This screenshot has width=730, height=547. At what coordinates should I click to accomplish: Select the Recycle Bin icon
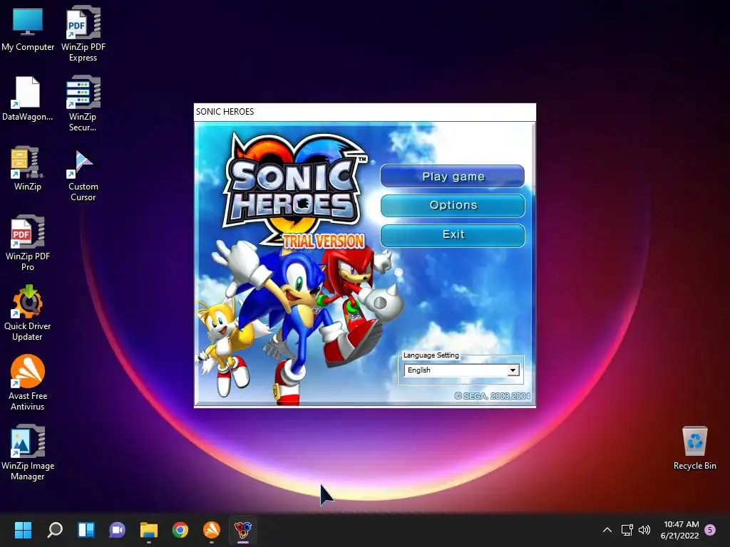[694, 447]
